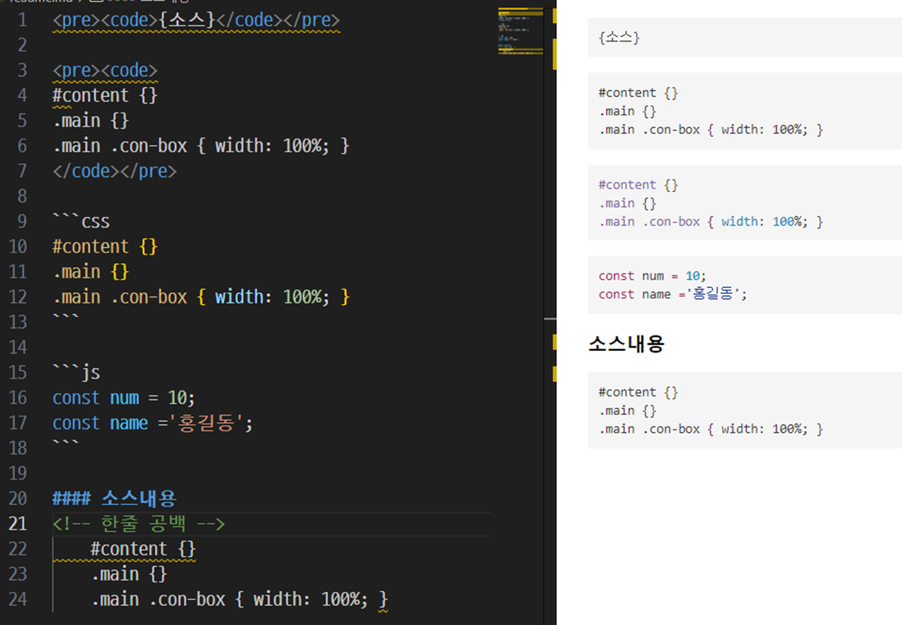Click '#content {}' on editor line 10
The image size is (902, 625).
[105, 246]
